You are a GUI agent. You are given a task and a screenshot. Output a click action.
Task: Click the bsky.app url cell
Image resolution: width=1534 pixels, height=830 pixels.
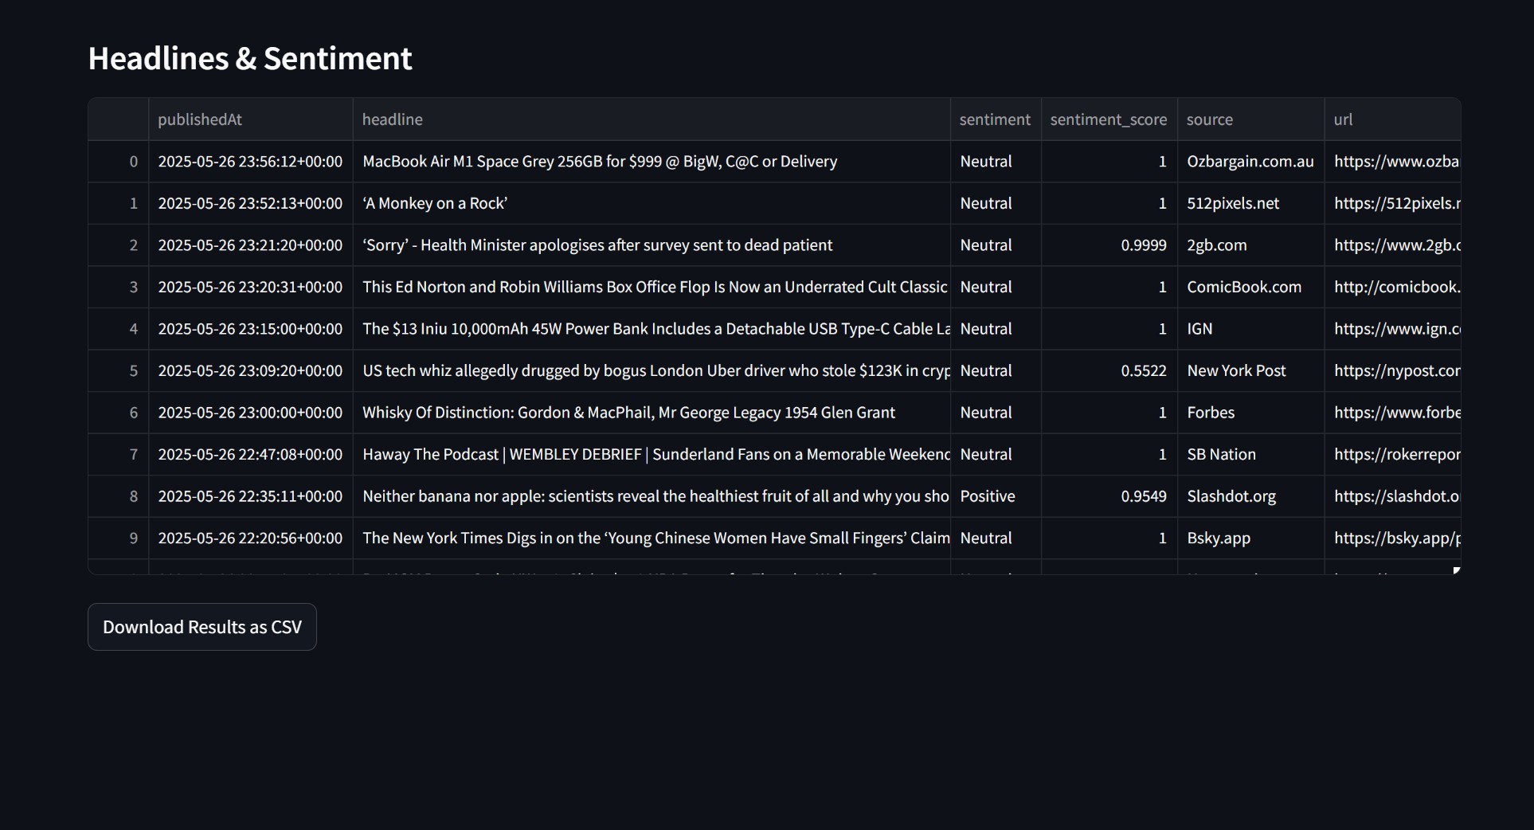point(1393,538)
